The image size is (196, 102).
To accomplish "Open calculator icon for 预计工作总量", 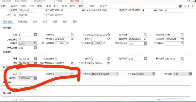I will [145, 43].
